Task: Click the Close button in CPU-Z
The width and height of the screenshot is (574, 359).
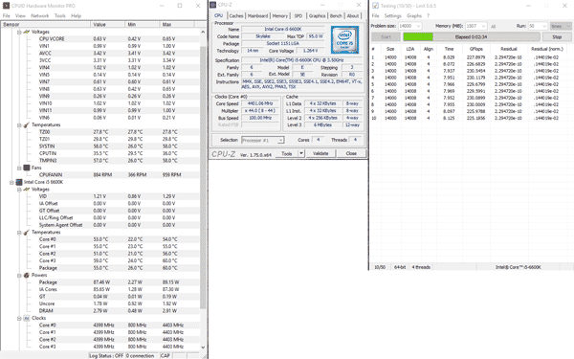Action: pyautogui.click(x=351, y=153)
